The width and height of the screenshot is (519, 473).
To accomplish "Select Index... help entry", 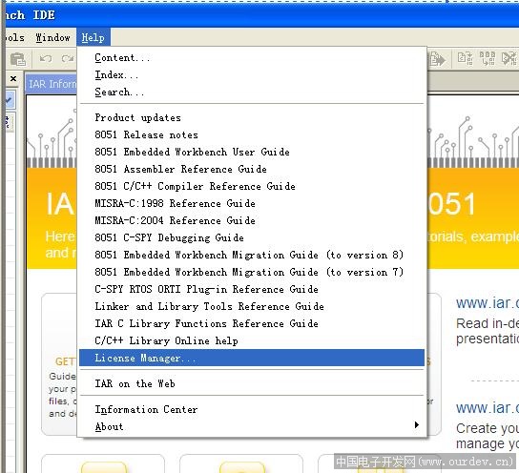I will coord(252,75).
